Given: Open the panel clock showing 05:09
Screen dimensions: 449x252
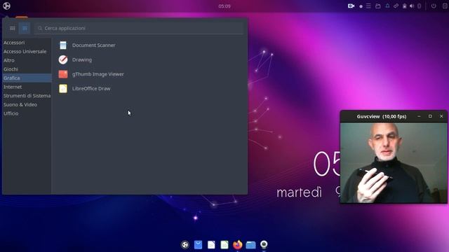Looking at the screenshot, I should click(x=224, y=6).
